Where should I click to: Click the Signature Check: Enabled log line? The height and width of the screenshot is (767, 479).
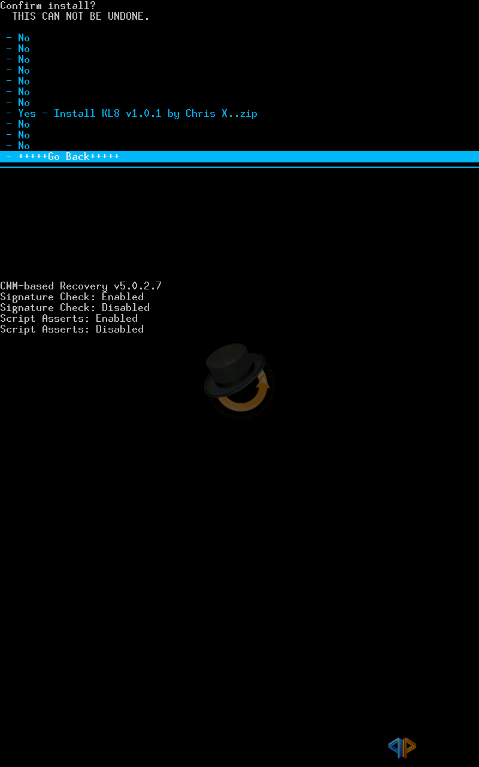click(x=72, y=297)
